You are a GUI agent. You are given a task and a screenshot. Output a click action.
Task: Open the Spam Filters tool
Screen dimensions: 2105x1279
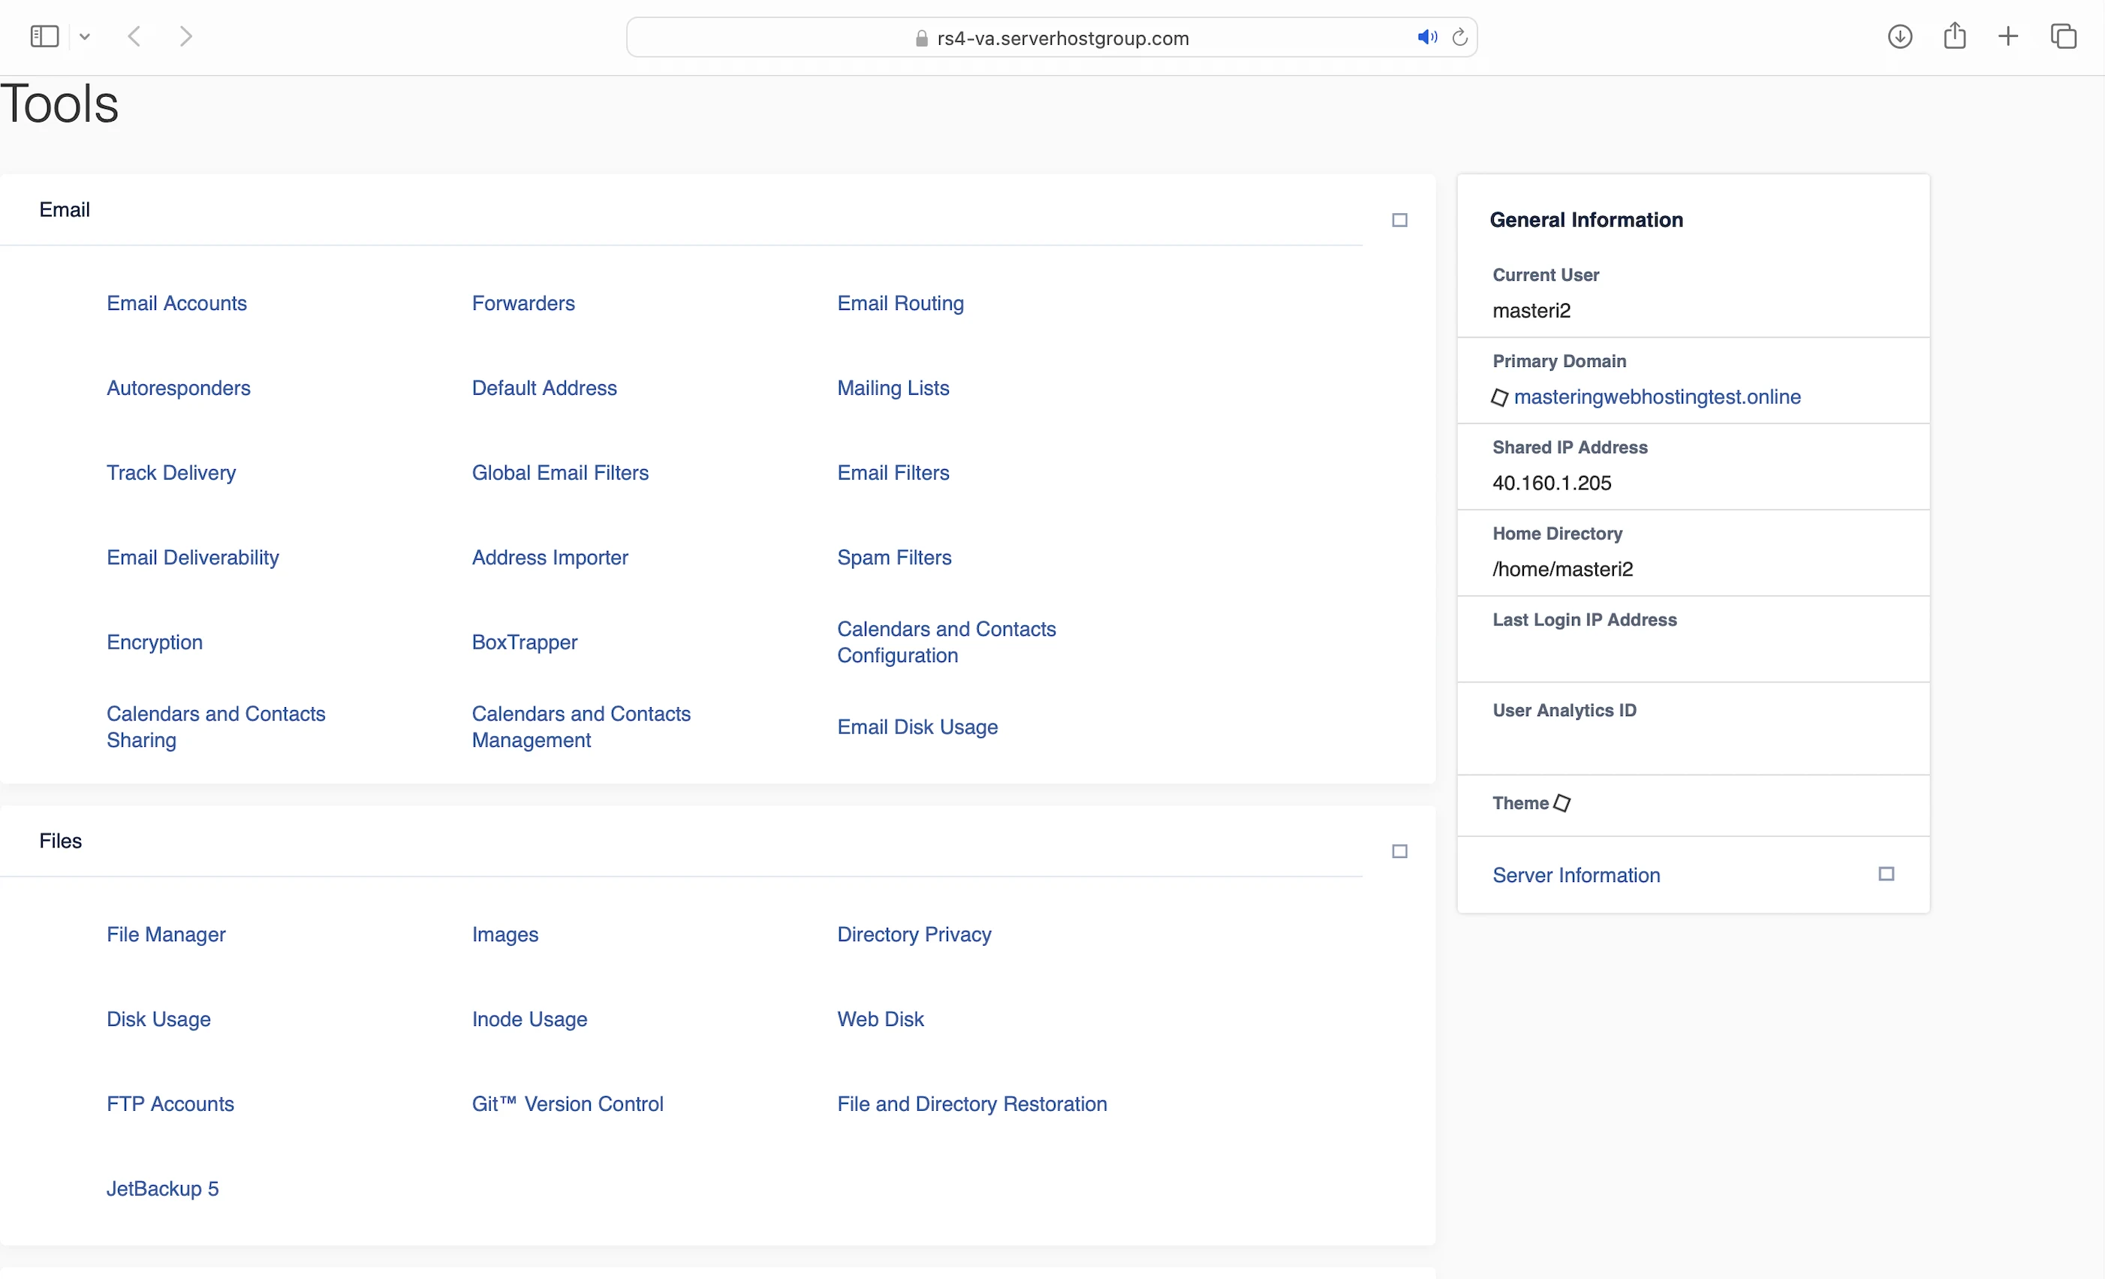893,558
